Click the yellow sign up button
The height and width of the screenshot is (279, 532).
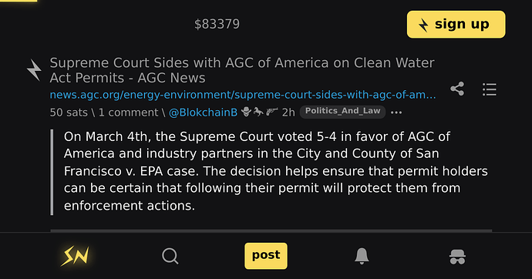pos(456,25)
